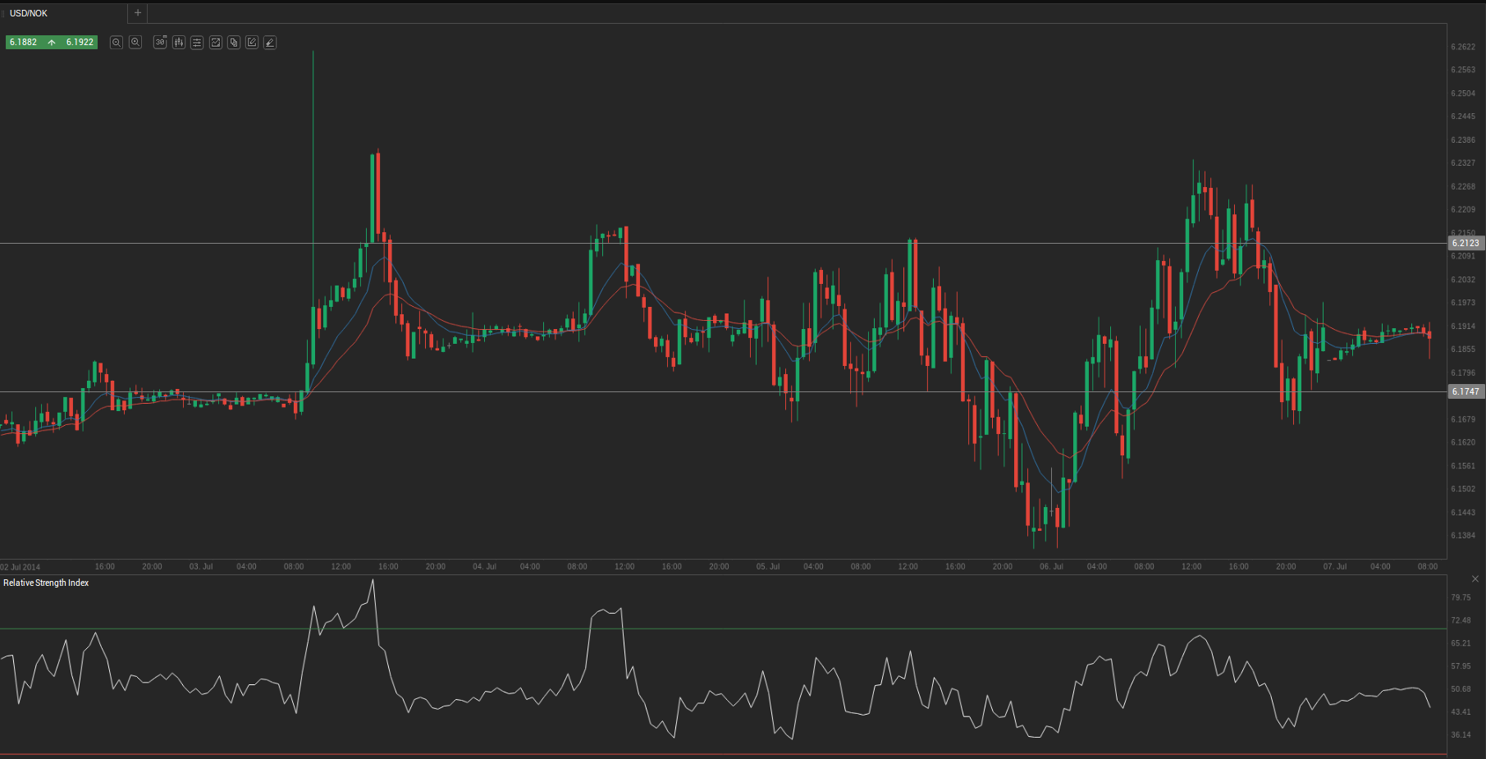Add a new chart tab
The height and width of the screenshot is (759, 1486).
click(x=138, y=13)
